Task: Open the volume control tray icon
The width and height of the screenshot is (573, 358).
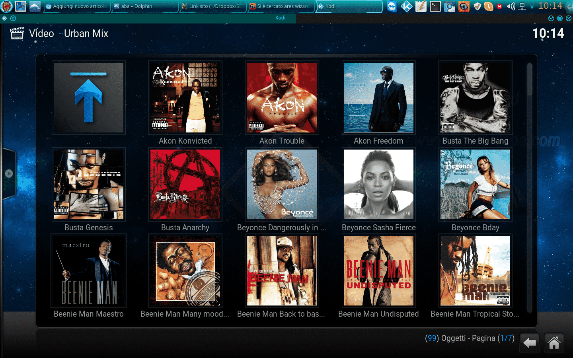Action: (x=511, y=6)
